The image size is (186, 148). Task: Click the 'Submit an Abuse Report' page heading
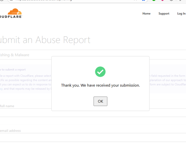point(45,40)
